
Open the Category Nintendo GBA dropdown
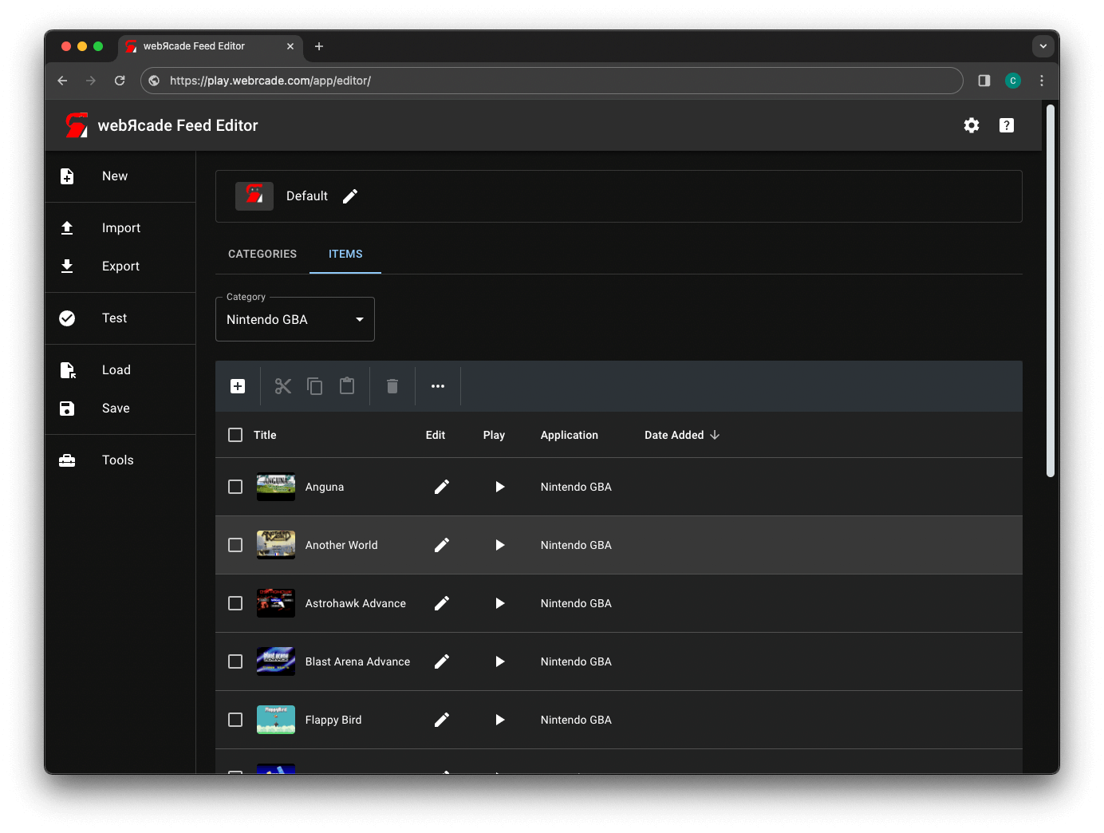[x=295, y=319]
